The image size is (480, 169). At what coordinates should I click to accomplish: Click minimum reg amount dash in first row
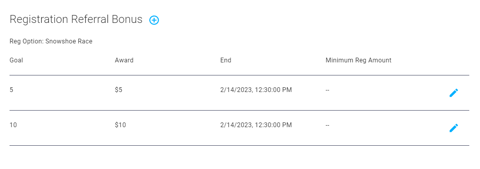[x=328, y=90]
